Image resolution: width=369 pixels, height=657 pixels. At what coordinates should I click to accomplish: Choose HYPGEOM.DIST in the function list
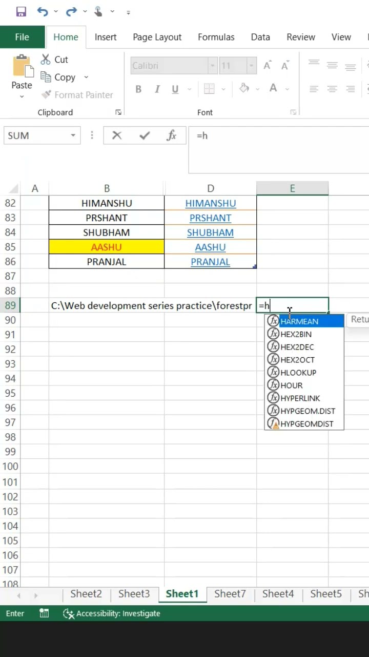click(x=305, y=411)
